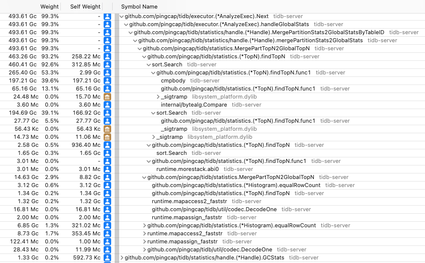Image resolution: width=425 pixels, height=263 pixels.
Task: Select the runtime.morestack.abi0 symbol
Action: [x=188, y=169]
